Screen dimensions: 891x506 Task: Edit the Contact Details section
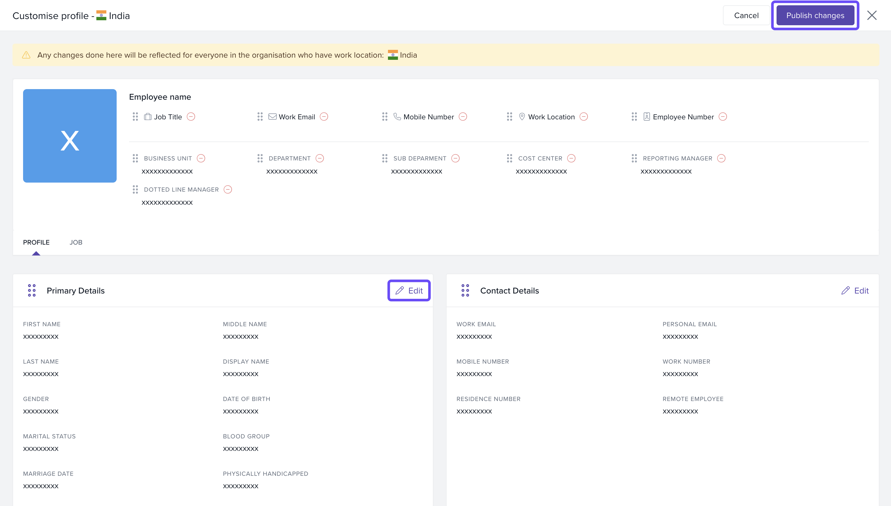pos(855,290)
